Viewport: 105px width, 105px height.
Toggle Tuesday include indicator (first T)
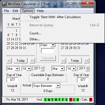click(52, 100)
